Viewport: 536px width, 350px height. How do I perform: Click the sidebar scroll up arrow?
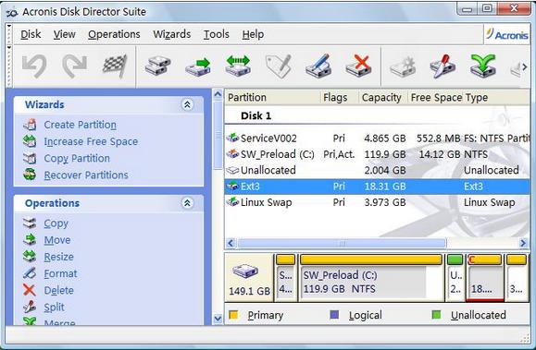coord(218,94)
